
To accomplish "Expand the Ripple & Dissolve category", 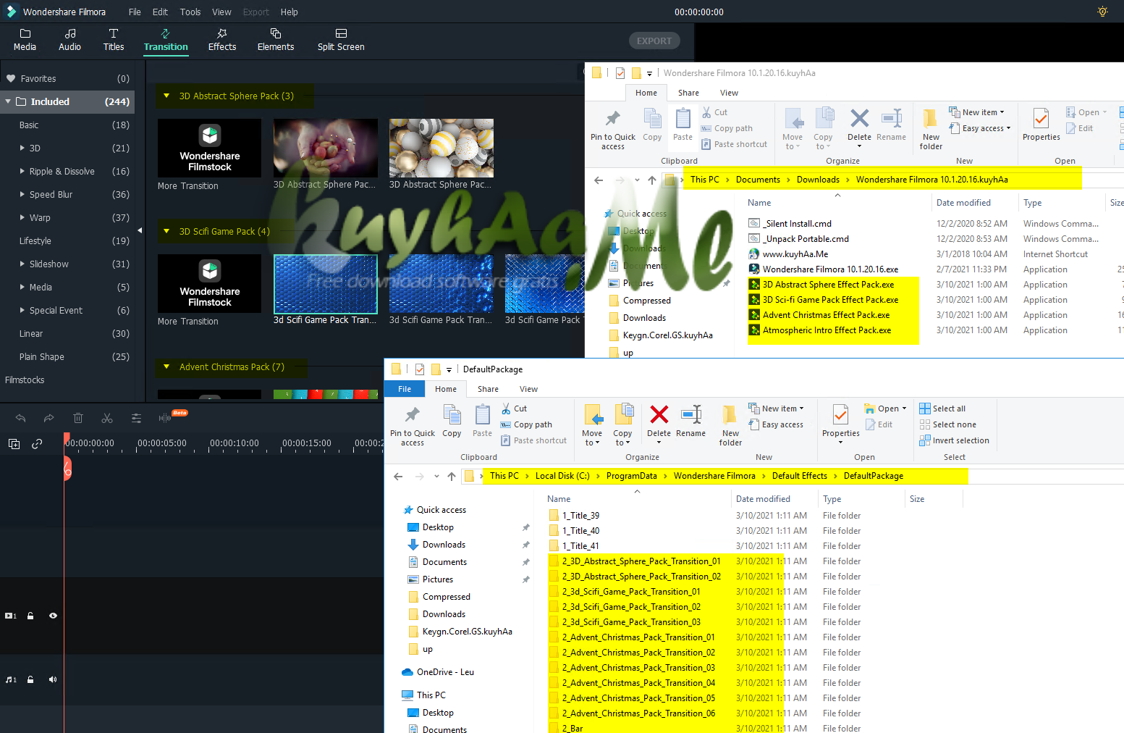I will (22, 171).
